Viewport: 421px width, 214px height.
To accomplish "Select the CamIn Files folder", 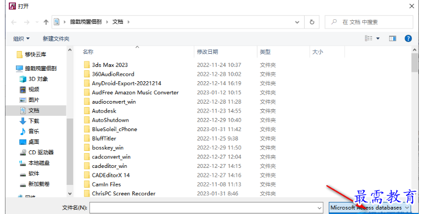I will [x=106, y=184].
